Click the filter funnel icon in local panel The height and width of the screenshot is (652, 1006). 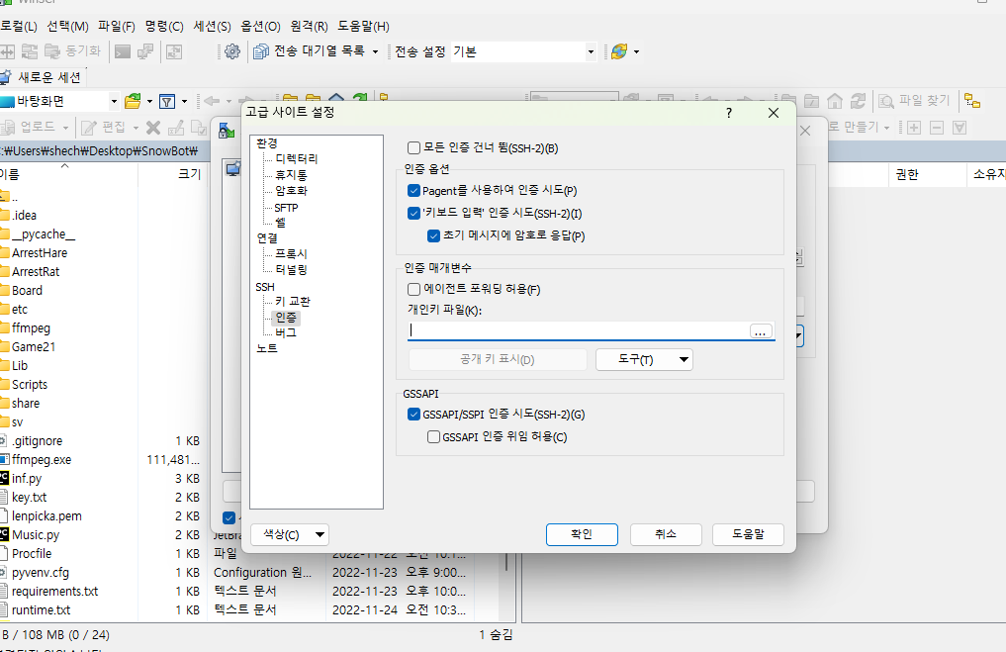pos(167,101)
